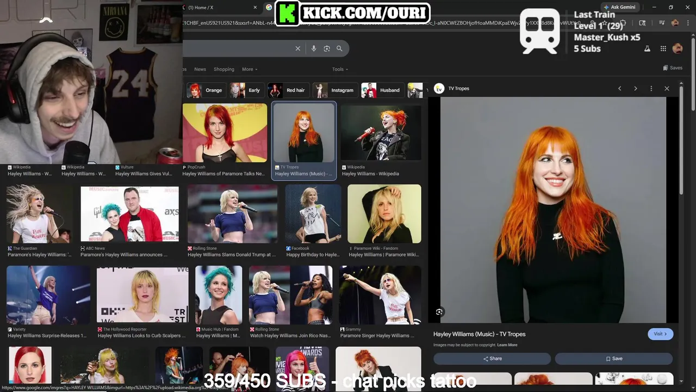
Task: Open the Saves collection
Action: click(673, 68)
